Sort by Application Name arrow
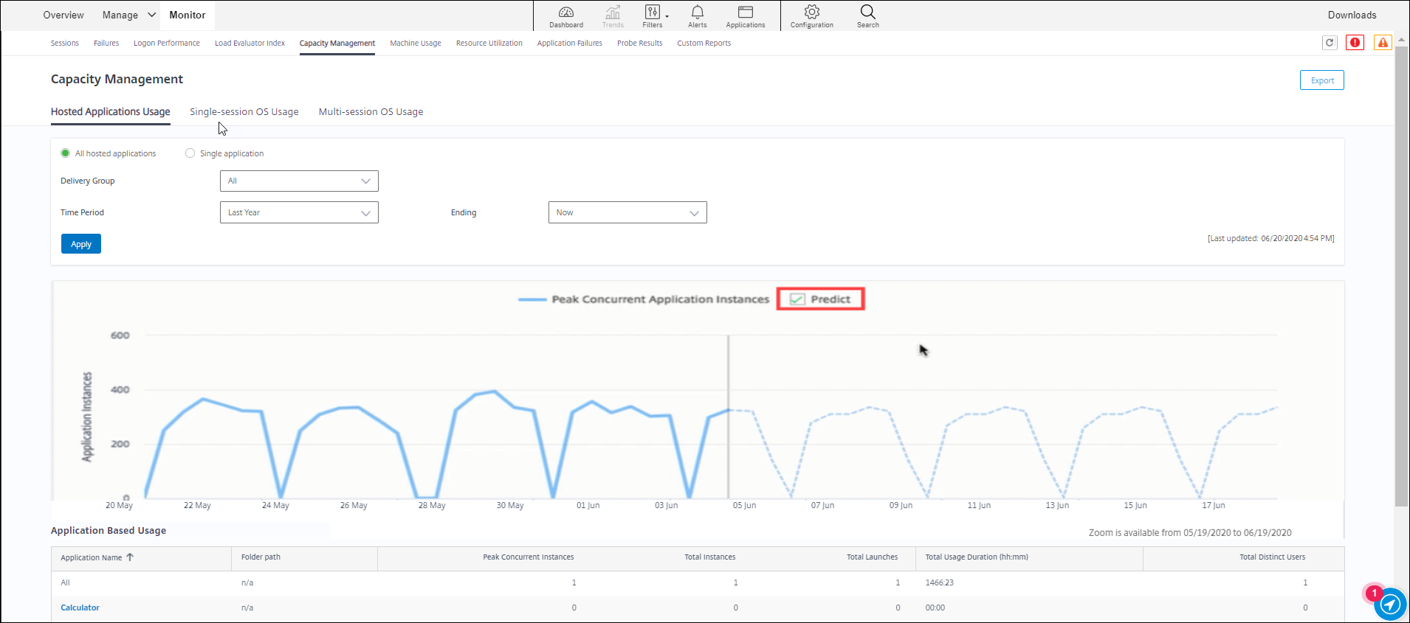The width and height of the screenshot is (1410, 623). tap(130, 557)
